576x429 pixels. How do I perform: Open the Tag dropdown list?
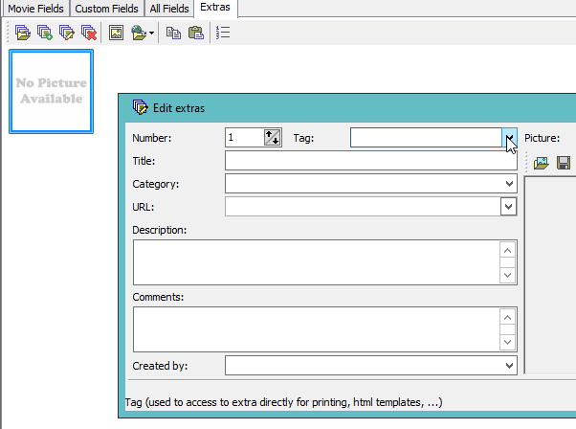click(509, 138)
